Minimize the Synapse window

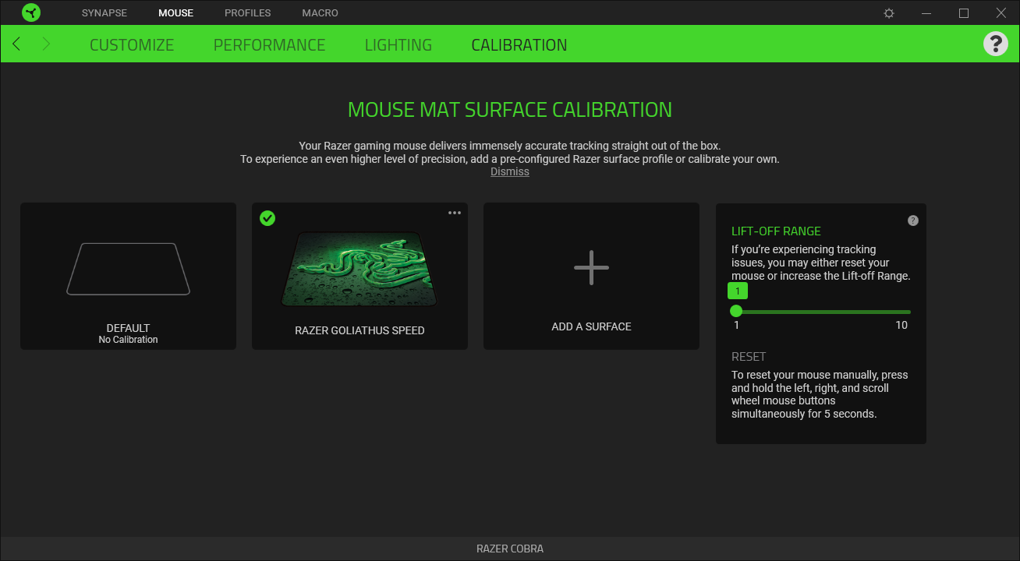point(926,13)
